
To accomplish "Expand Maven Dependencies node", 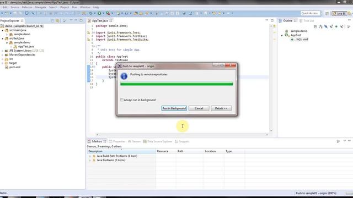I will pos(3,55).
